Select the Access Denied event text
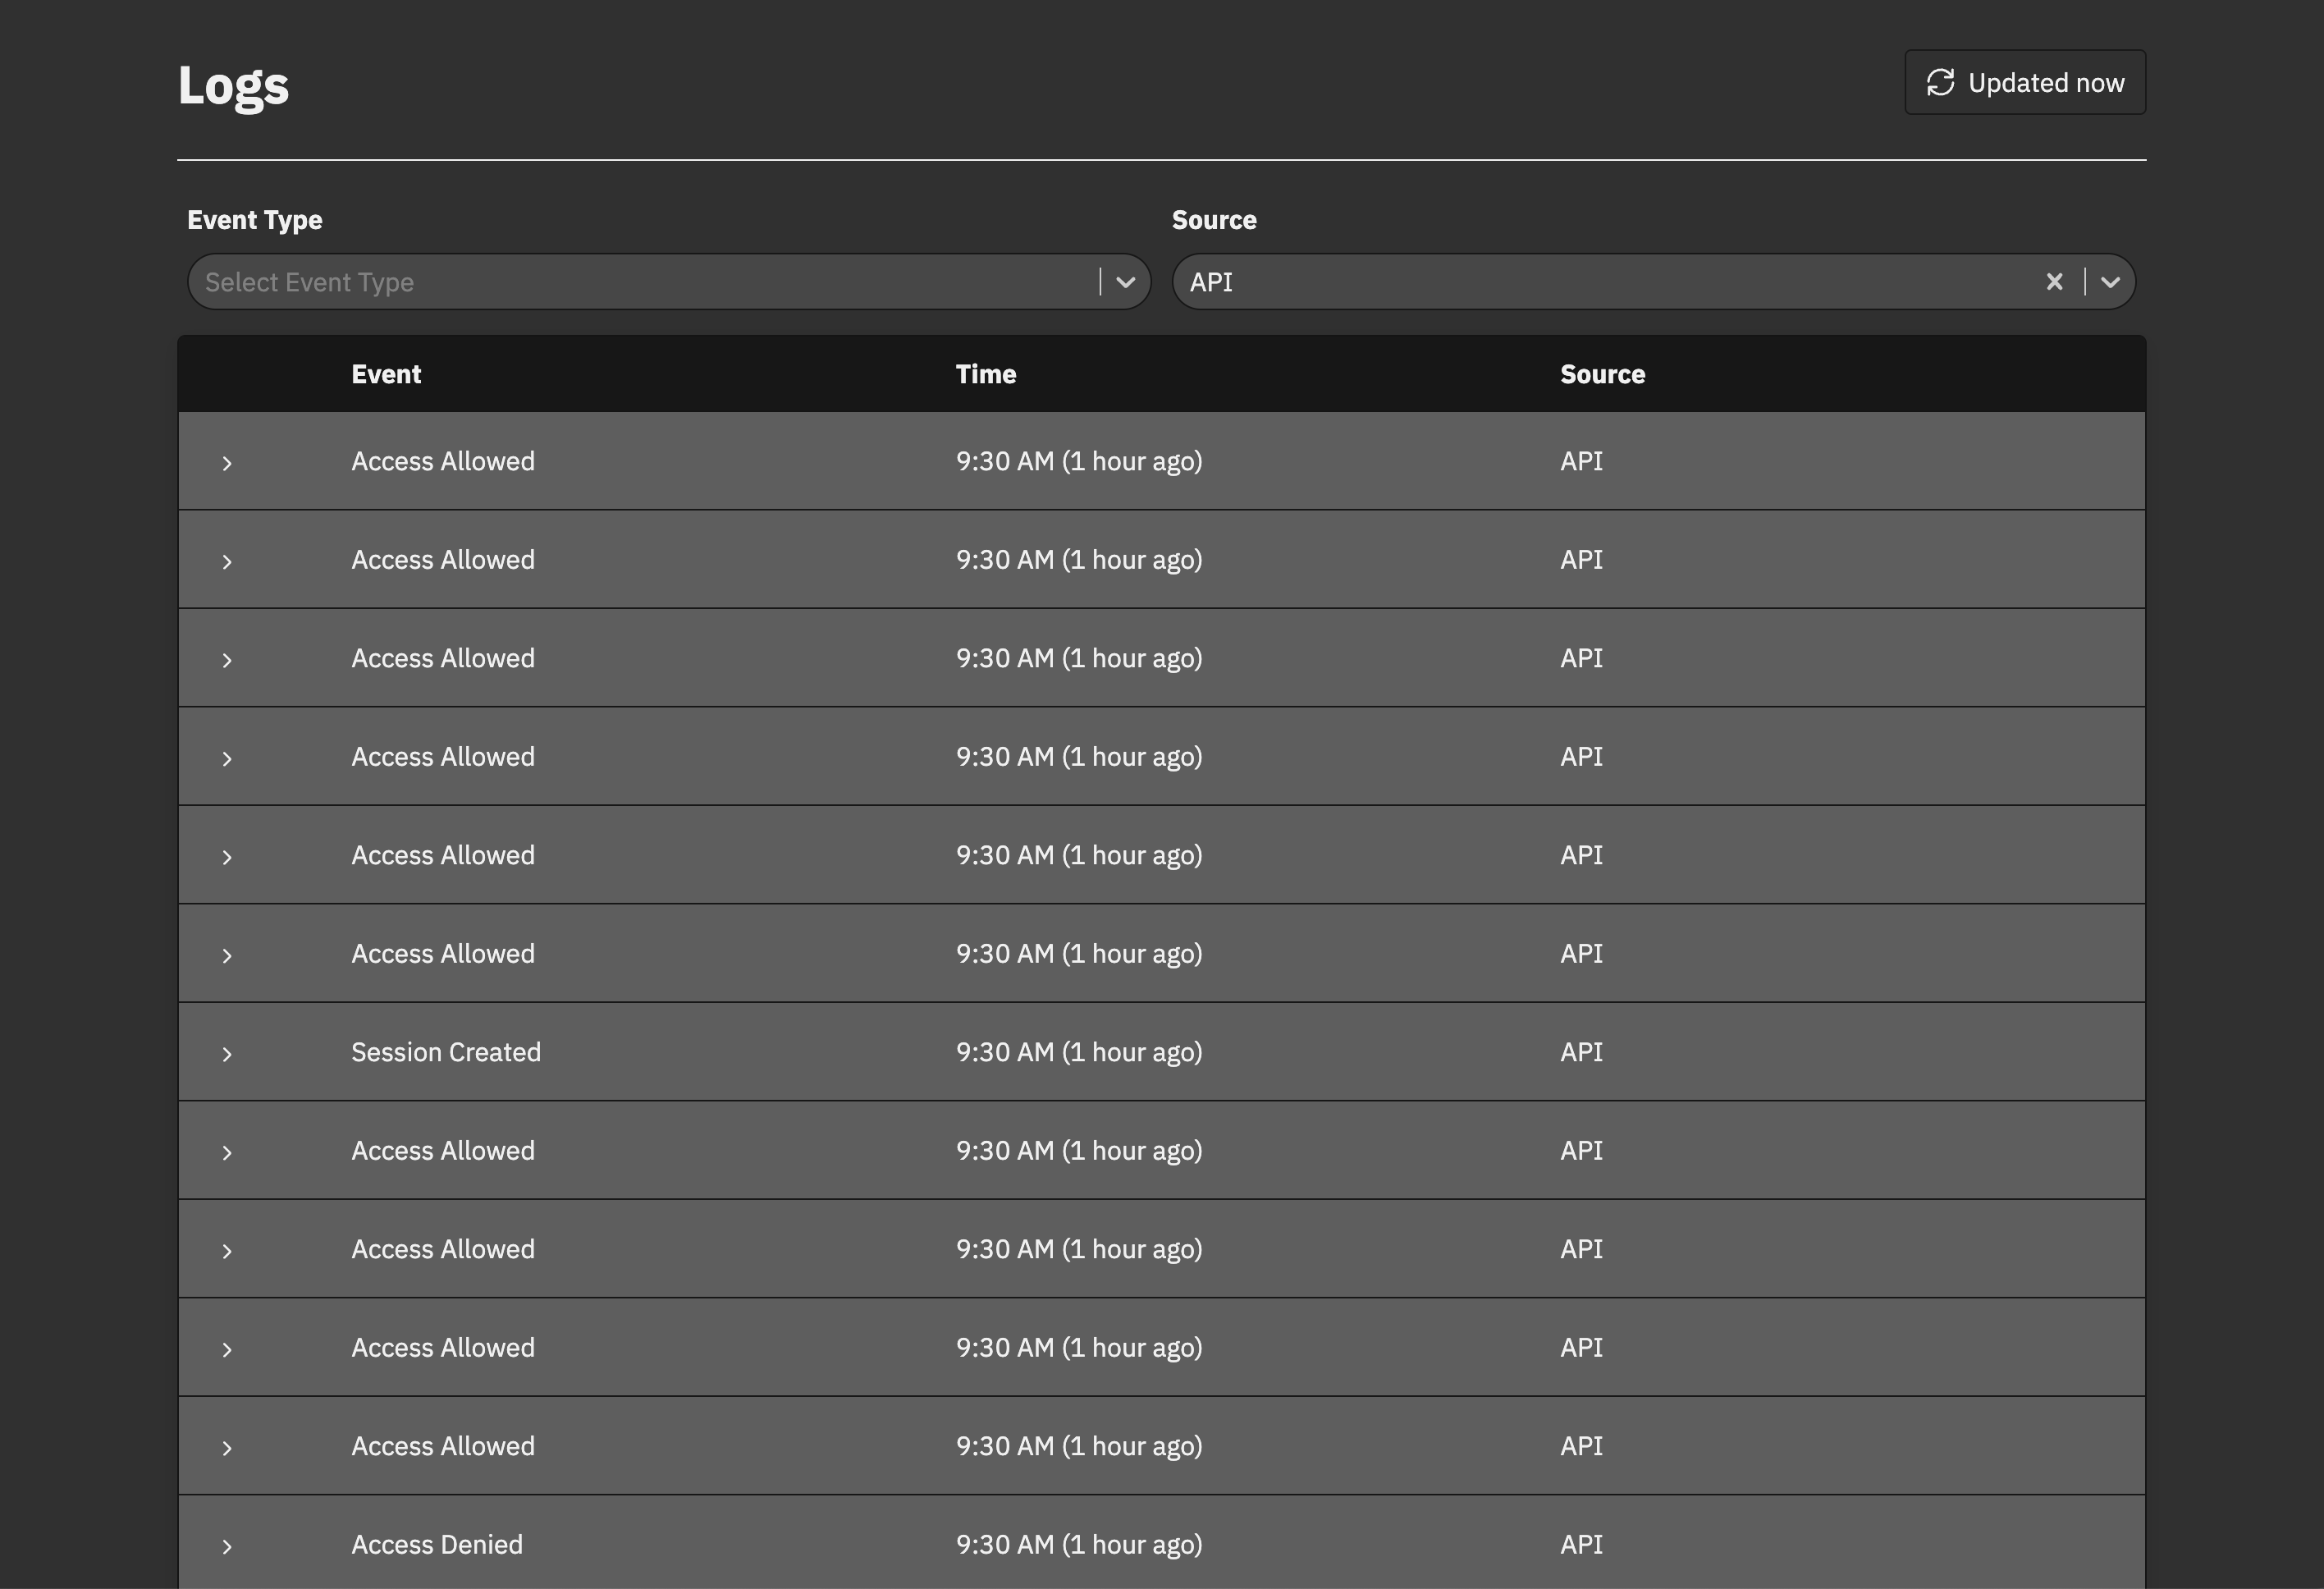 pos(437,1544)
